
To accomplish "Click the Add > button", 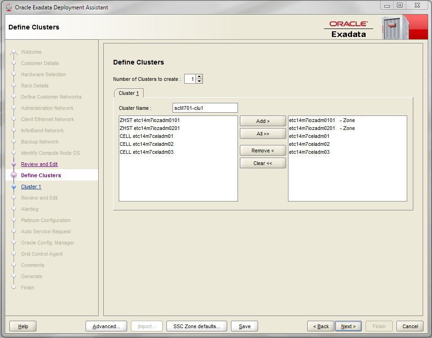I will 263,121.
